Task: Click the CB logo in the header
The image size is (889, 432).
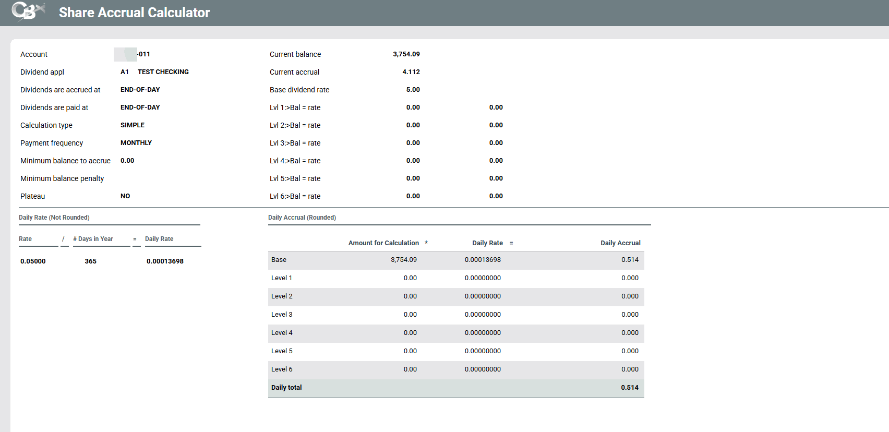Action: 27,11
